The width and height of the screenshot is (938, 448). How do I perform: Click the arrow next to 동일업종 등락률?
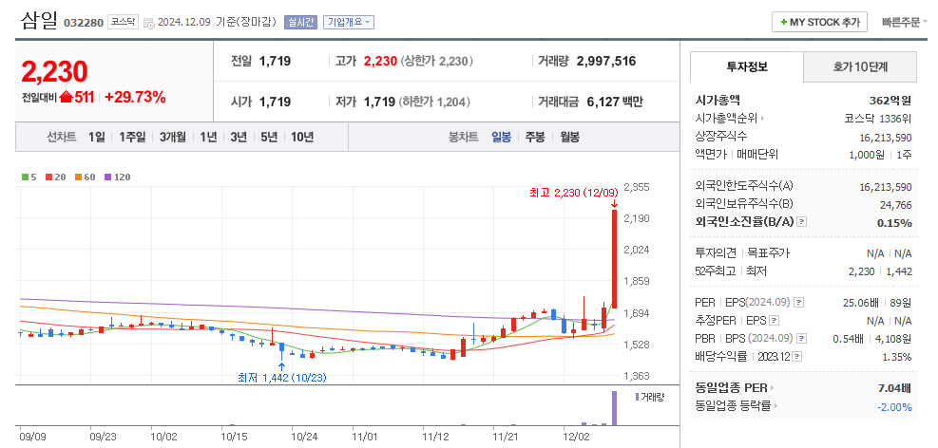(775, 406)
